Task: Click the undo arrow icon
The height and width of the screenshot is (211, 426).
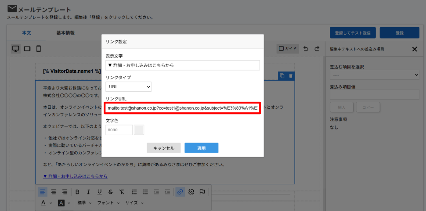Action: (306, 49)
